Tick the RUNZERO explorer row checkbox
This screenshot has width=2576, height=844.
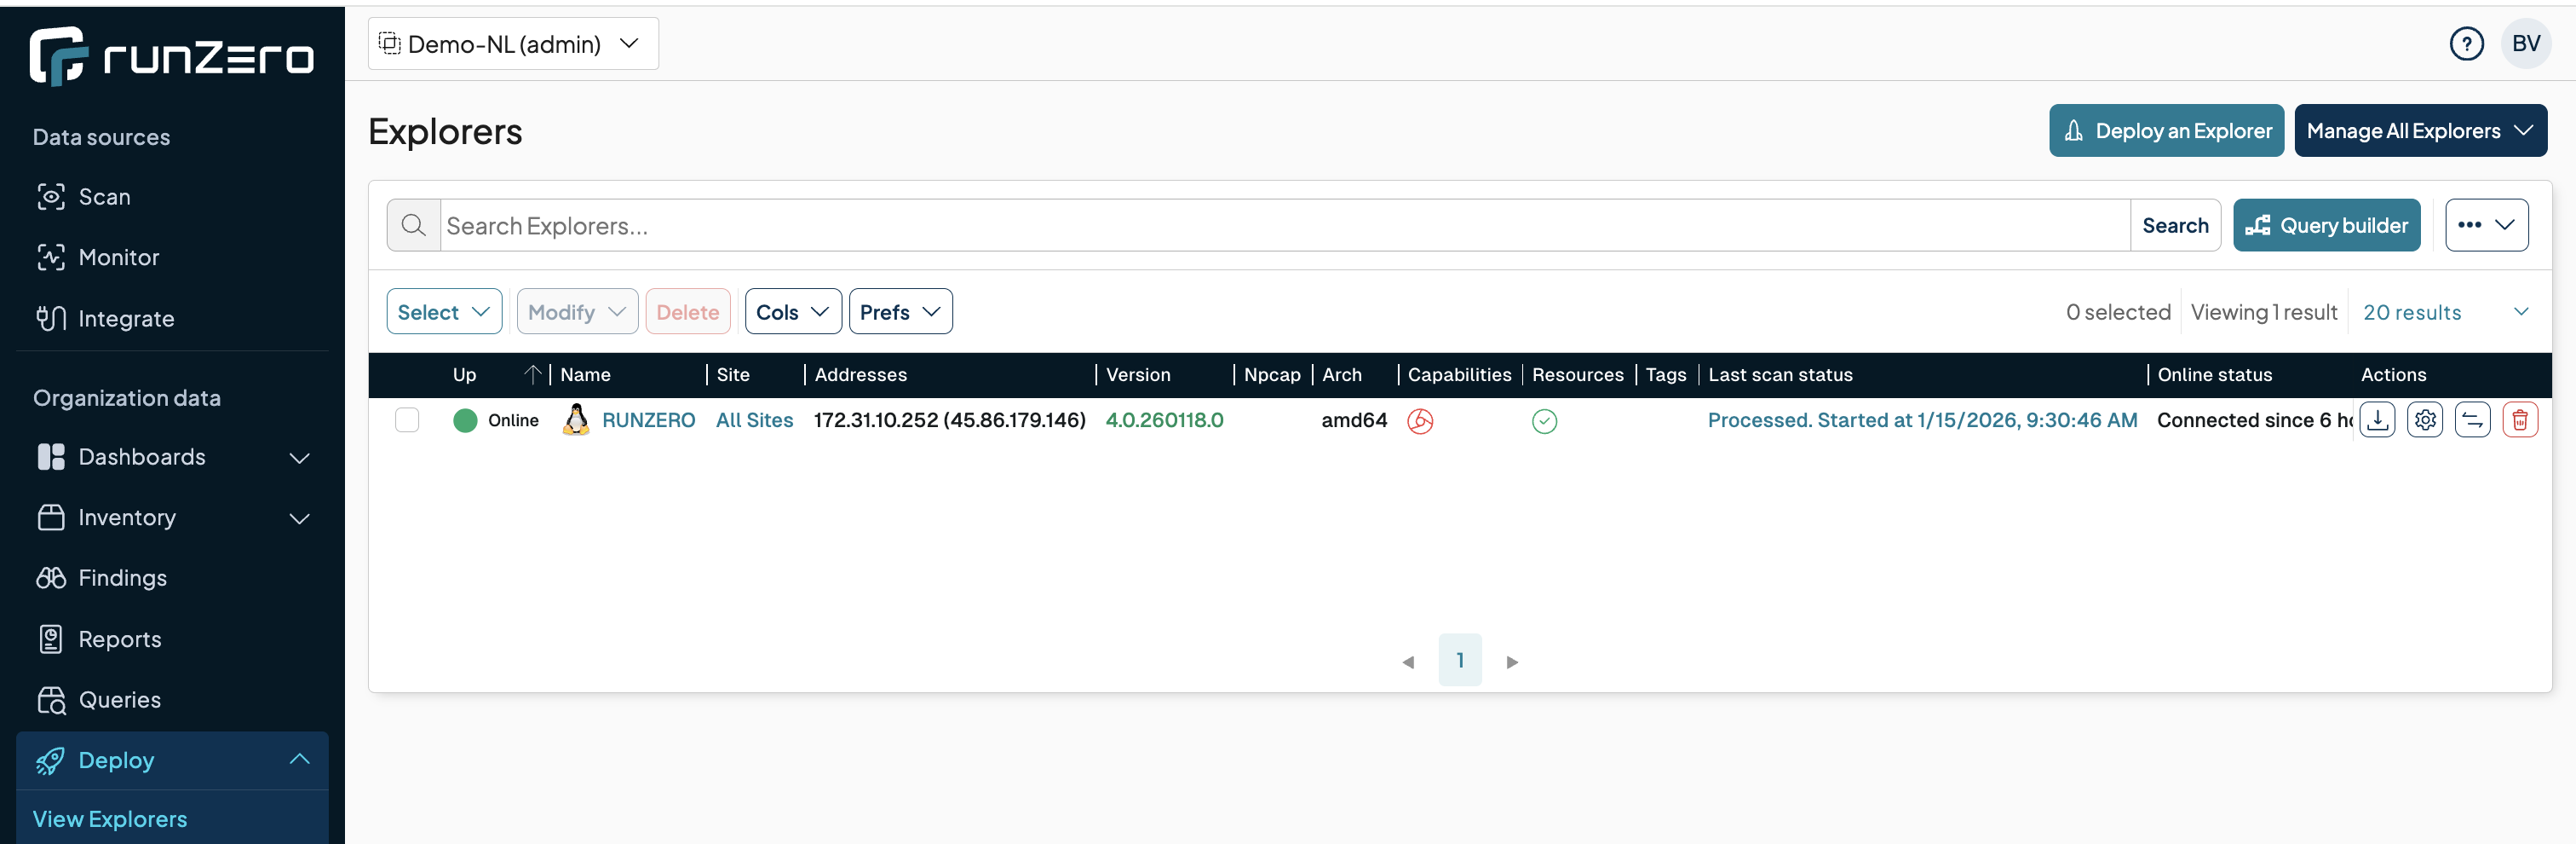(x=407, y=420)
